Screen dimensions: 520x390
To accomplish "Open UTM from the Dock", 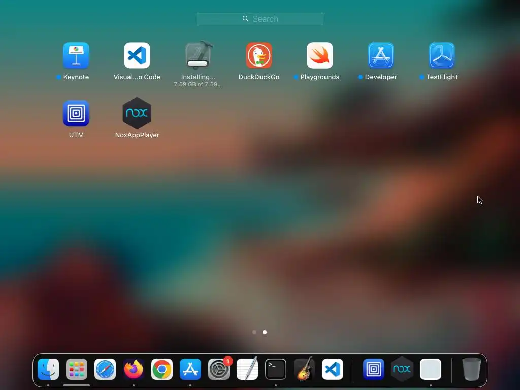I will 374,369.
